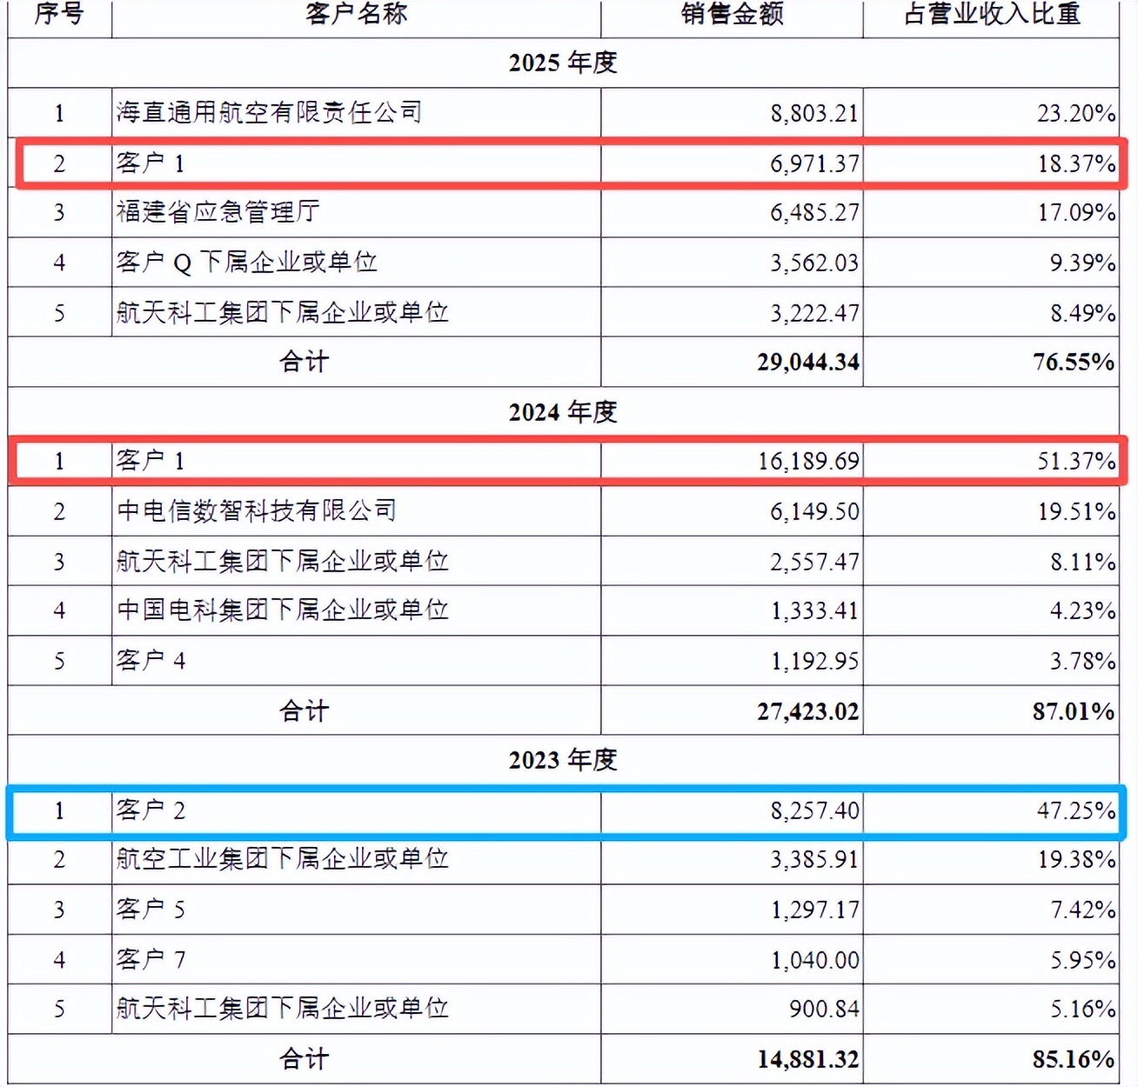Screen dimensions: 1138x1087
Task: Click the percentage 18.37%
Action: pyautogui.click(x=1075, y=163)
